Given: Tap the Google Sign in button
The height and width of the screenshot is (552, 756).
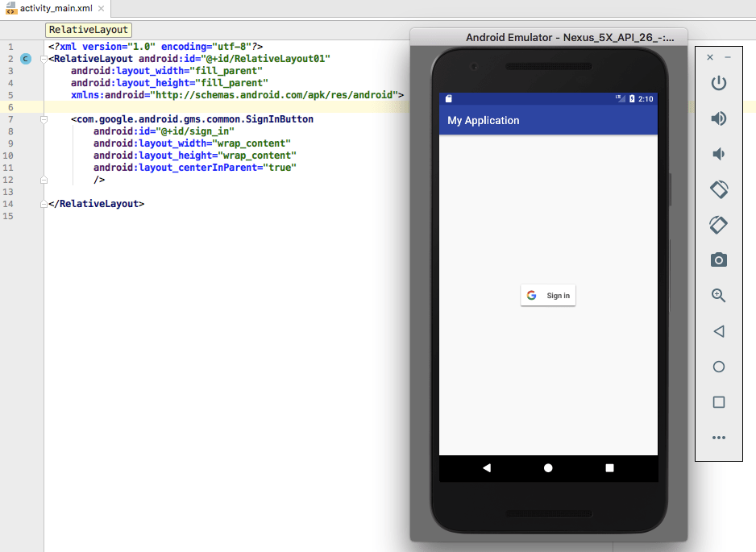Looking at the screenshot, I should click(548, 296).
